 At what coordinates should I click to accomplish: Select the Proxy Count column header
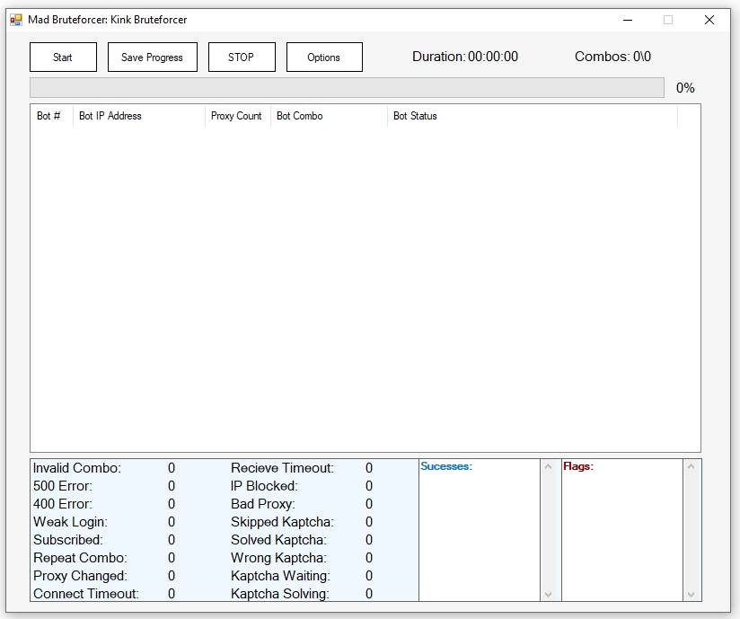[x=237, y=116]
